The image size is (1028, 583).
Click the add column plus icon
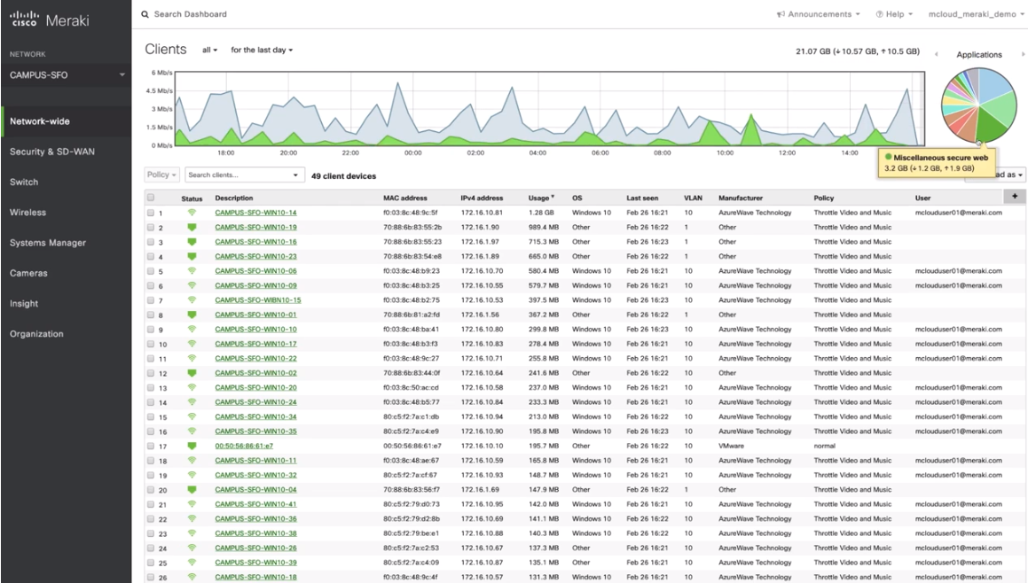(1014, 196)
